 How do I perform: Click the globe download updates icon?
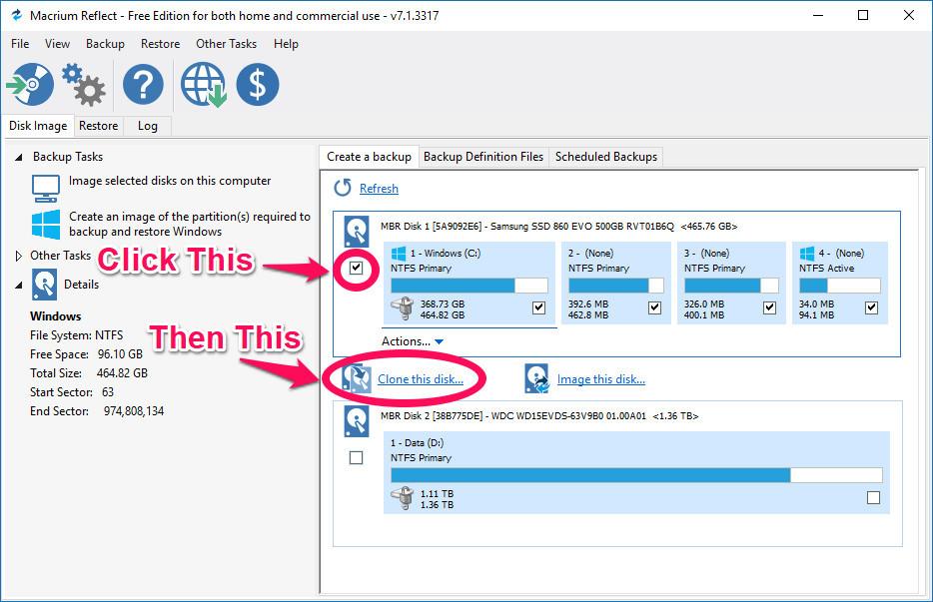[204, 85]
